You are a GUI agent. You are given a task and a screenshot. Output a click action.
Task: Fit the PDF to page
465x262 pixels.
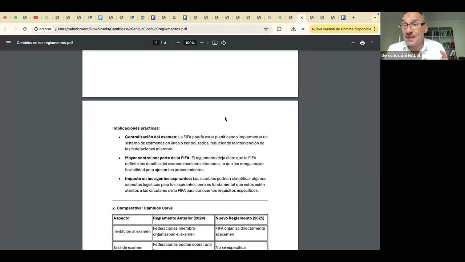tap(215, 43)
